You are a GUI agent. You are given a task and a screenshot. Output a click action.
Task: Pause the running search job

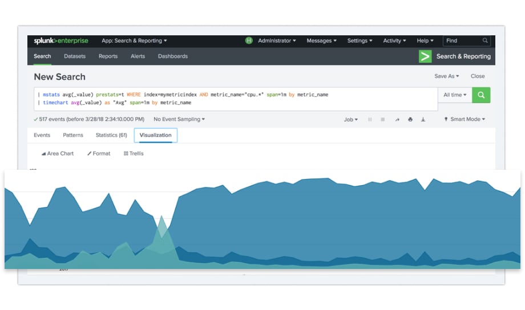(x=370, y=120)
